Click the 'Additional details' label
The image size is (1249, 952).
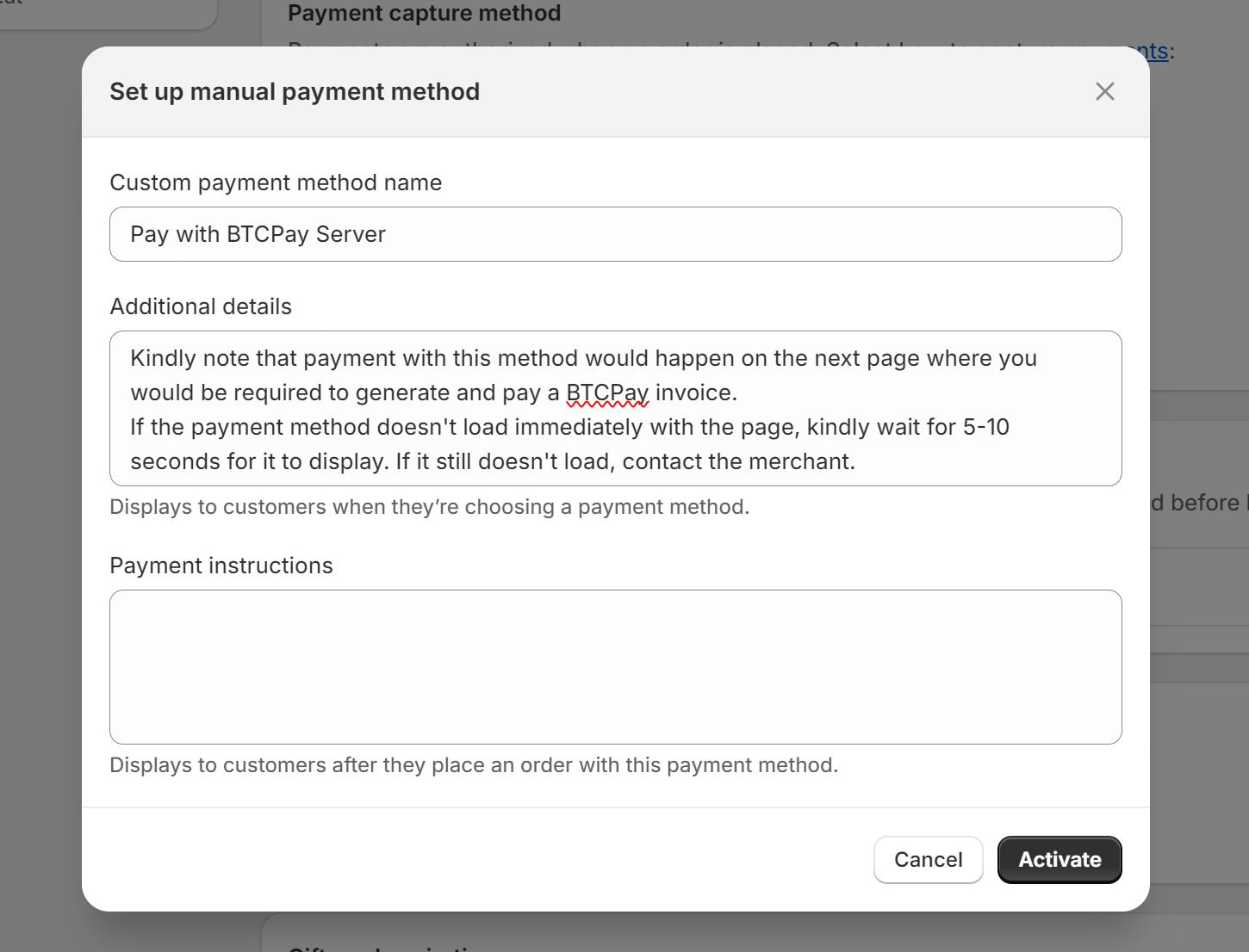pyautogui.click(x=201, y=306)
